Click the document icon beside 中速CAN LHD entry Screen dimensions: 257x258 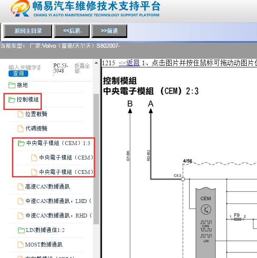pos(20,201)
